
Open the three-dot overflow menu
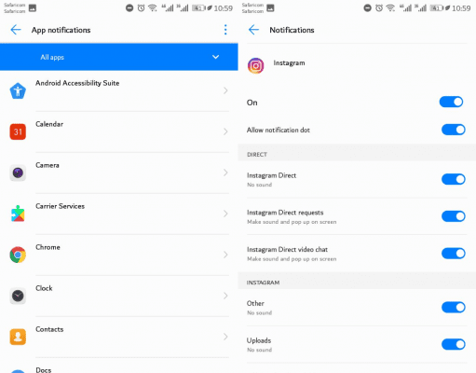pos(225,30)
